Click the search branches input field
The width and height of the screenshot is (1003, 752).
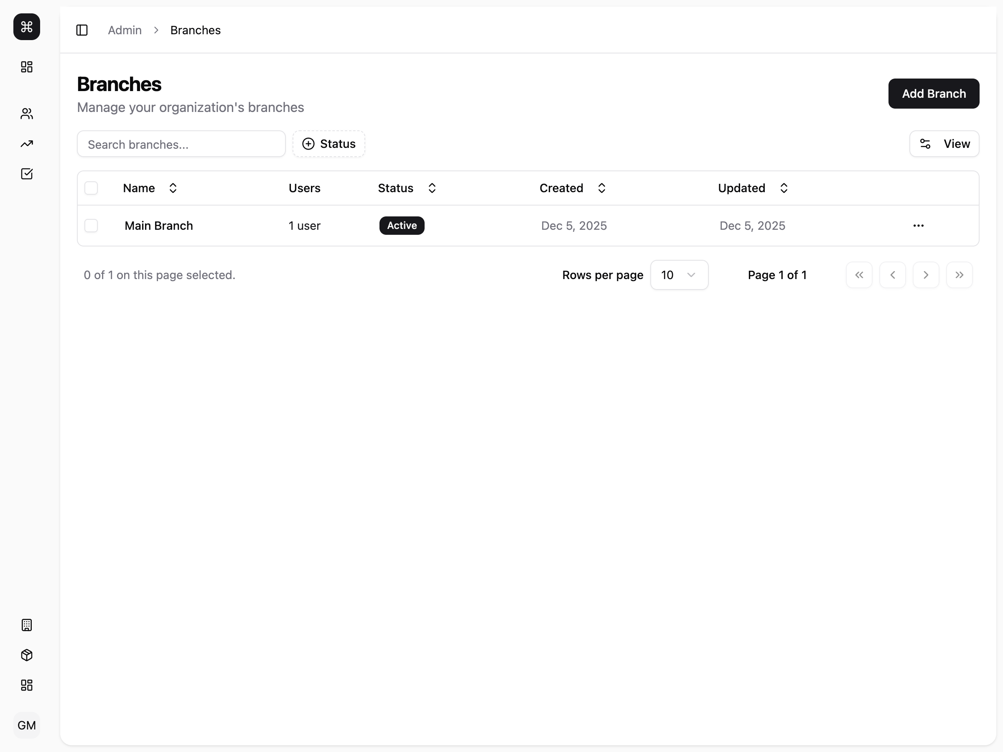tap(181, 144)
